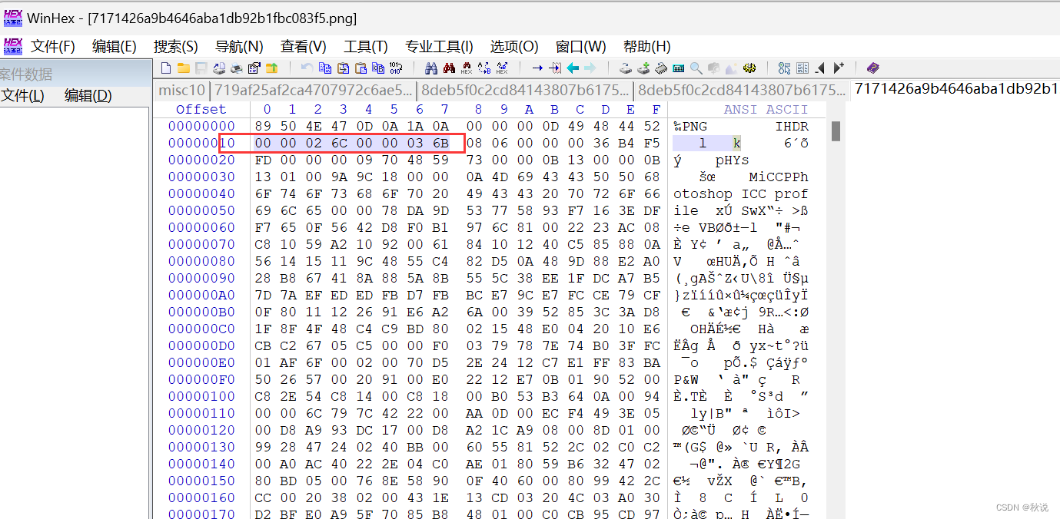Open the 查看(V) menu
The height and width of the screenshot is (519, 1060).
(x=303, y=46)
